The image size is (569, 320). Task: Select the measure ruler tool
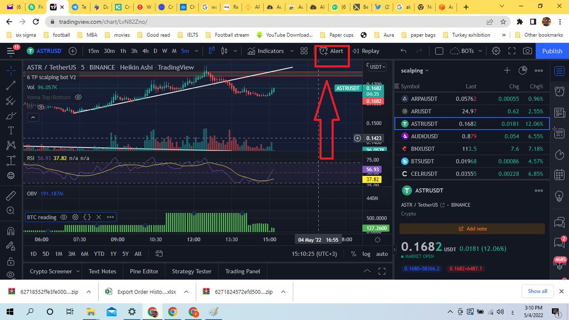pyautogui.click(x=11, y=195)
